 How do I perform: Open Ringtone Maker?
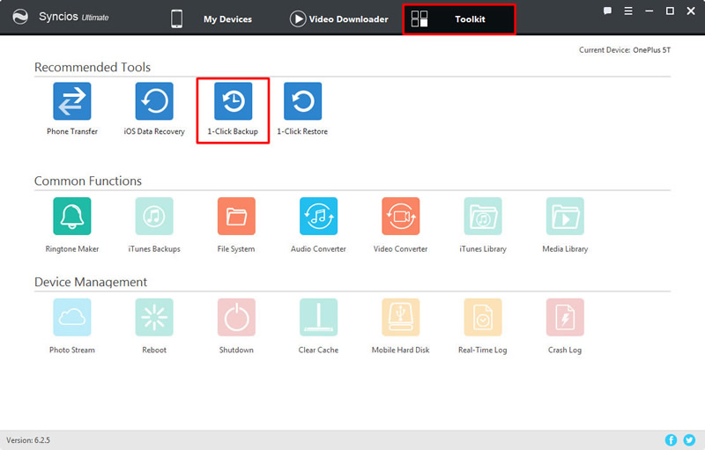click(72, 216)
